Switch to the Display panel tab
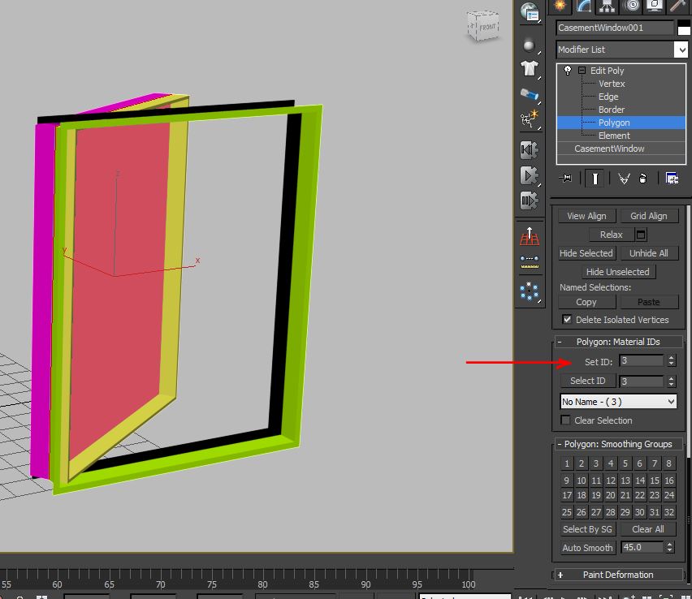The image size is (692, 599). (x=653, y=6)
